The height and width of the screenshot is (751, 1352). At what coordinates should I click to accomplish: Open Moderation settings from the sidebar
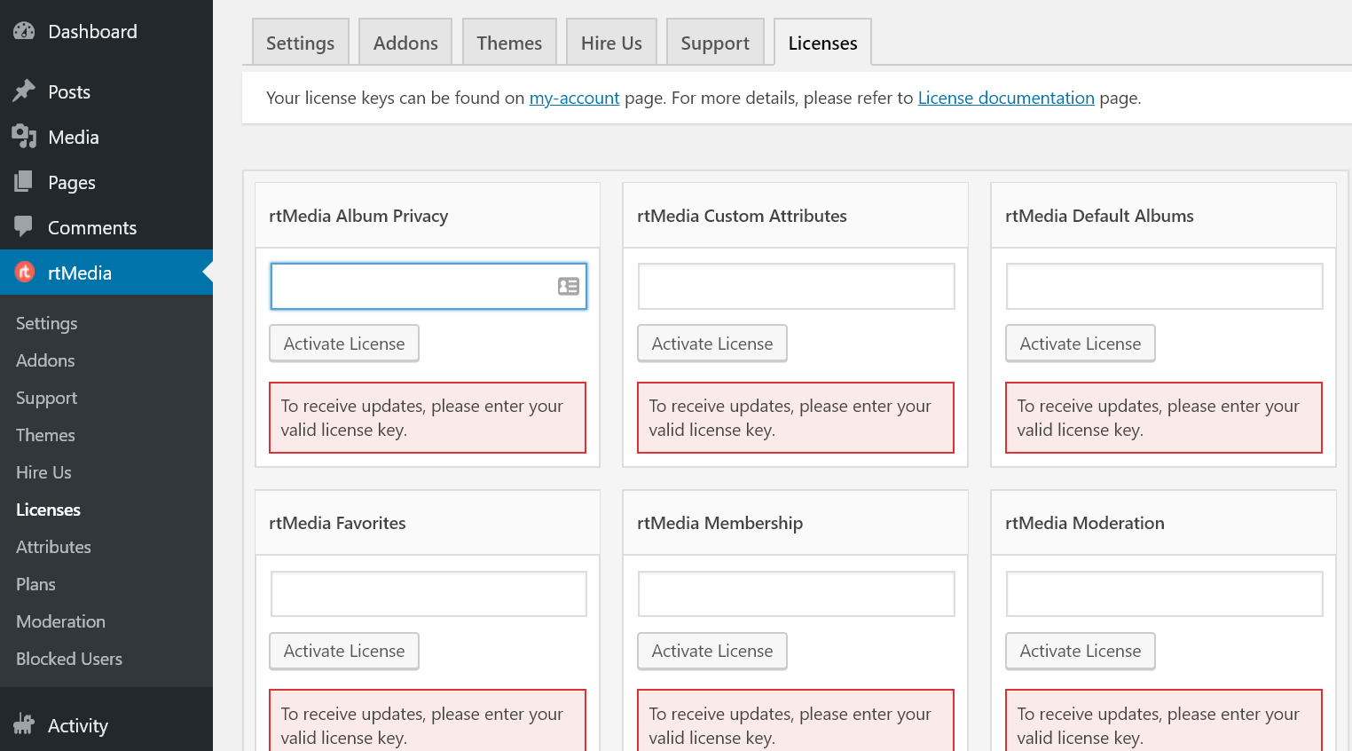point(60,621)
